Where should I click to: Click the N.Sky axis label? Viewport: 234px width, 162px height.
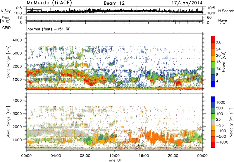(6, 11)
